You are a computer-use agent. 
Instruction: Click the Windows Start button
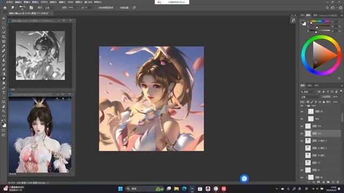pos(120,189)
